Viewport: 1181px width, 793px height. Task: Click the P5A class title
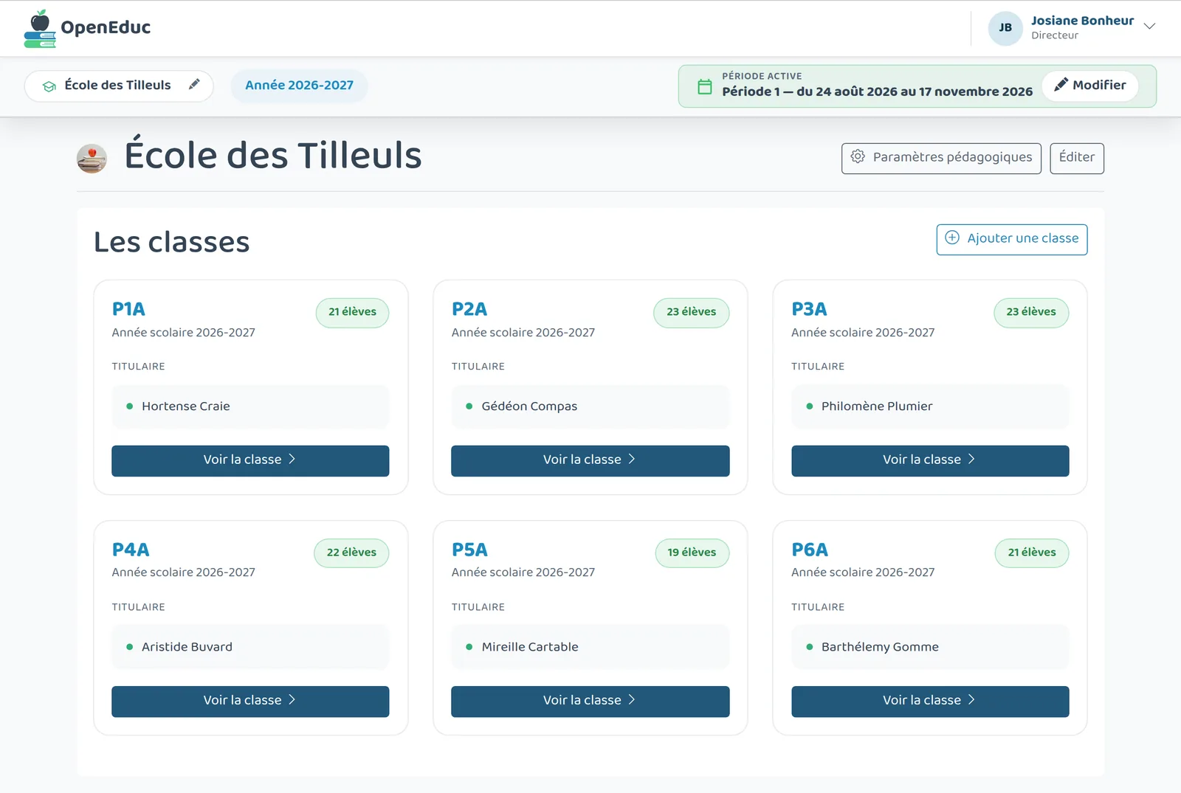[469, 550]
